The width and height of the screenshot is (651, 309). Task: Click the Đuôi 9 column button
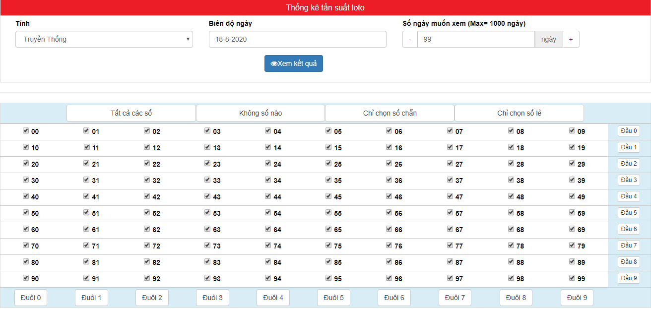(x=577, y=298)
